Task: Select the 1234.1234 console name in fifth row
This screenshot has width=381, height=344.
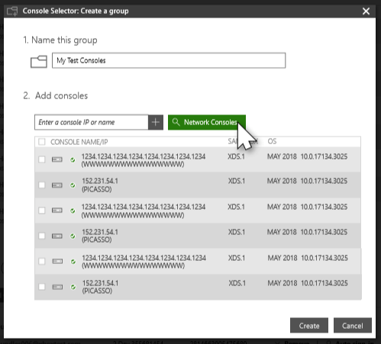Action: click(144, 262)
